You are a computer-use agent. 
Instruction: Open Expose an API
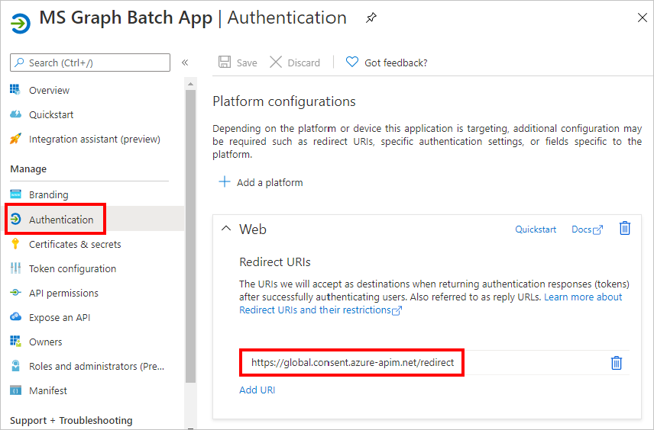click(60, 318)
